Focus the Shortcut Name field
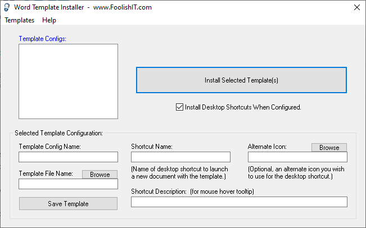This screenshot has height=228, width=366. (x=180, y=157)
